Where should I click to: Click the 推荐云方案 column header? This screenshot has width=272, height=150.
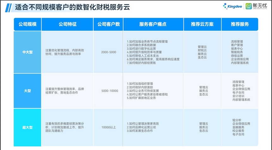(x=202, y=24)
